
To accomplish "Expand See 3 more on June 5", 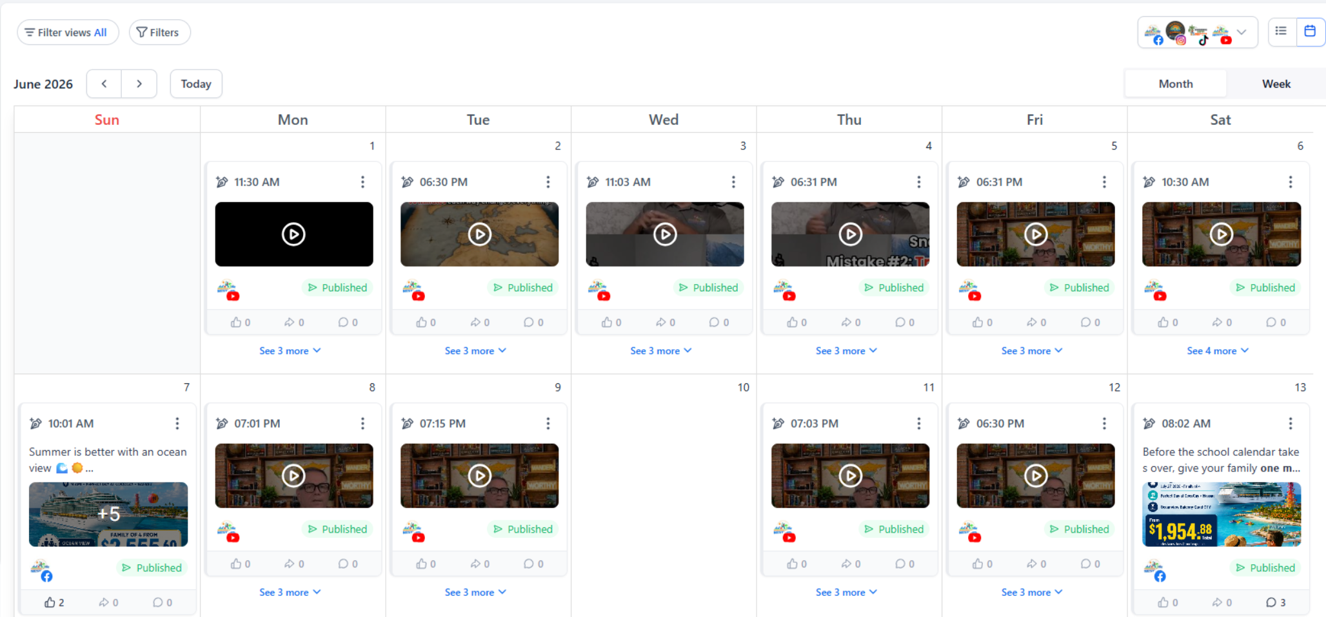I will pos(1032,351).
